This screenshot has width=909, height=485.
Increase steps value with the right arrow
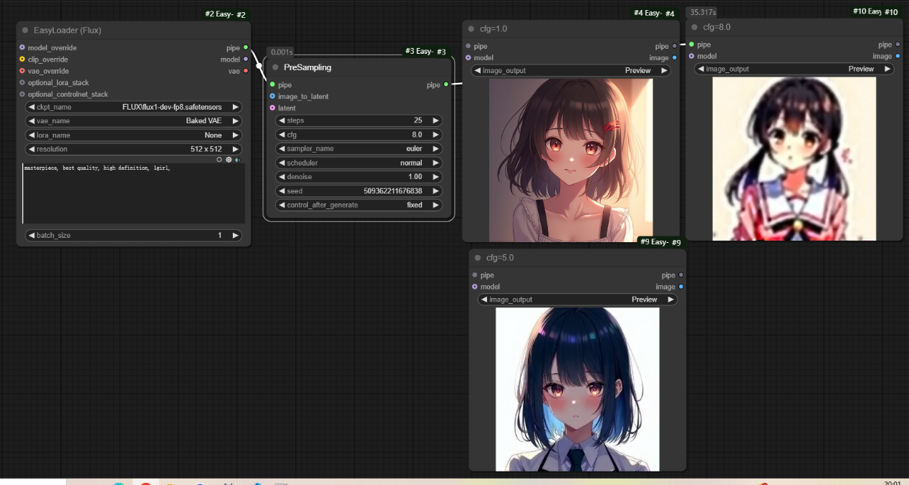tap(436, 120)
